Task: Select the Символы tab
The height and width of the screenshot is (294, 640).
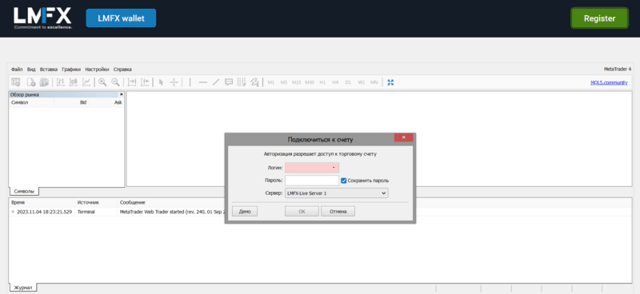Action: (24, 191)
